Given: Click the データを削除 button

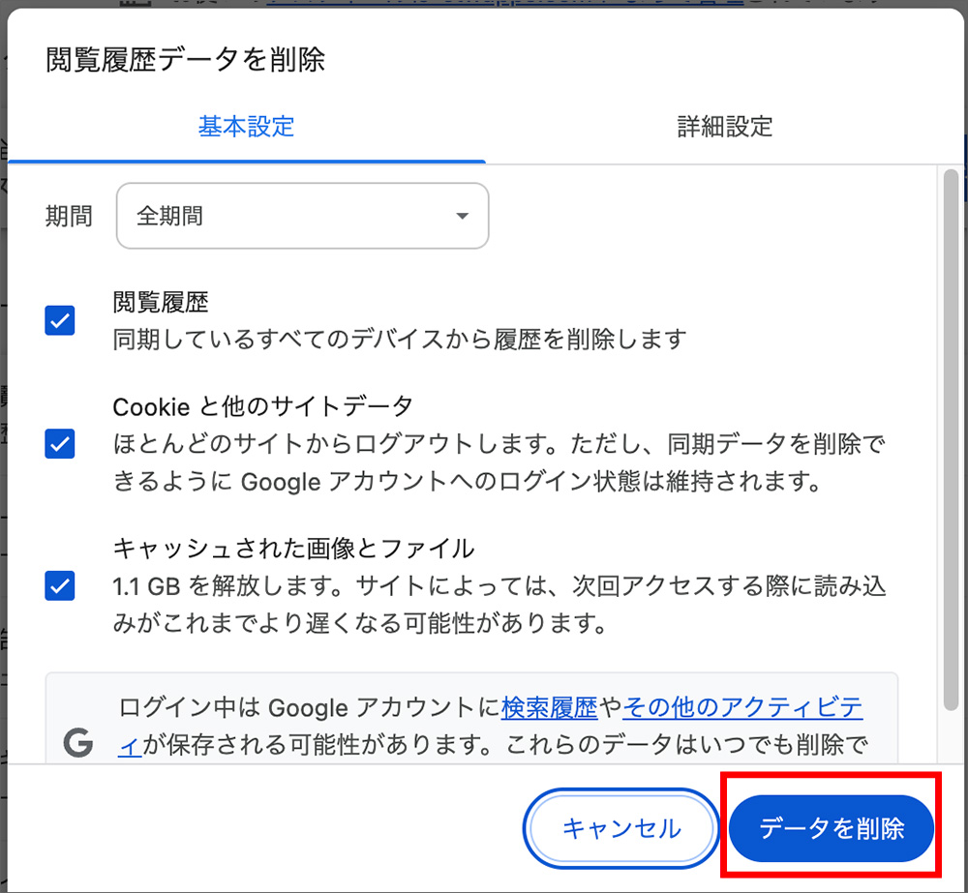Looking at the screenshot, I should [x=832, y=828].
